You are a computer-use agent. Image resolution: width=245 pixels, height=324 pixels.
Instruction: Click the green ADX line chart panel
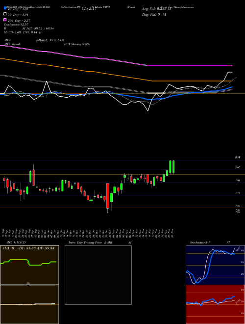pos(29,265)
